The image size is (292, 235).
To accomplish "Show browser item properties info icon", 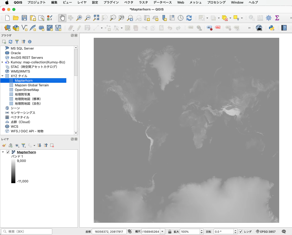I will [30, 42].
